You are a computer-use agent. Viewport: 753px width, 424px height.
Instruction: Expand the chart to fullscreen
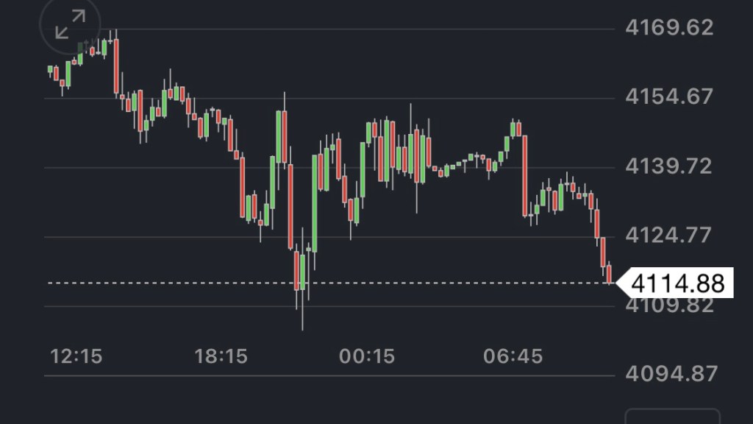[71, 26]
